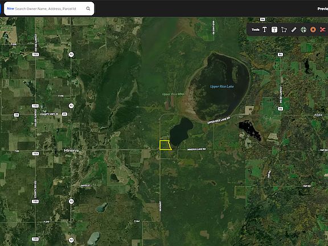Click the search magnifier icon
The image size is (328, 246).
[x=88, y=9]
